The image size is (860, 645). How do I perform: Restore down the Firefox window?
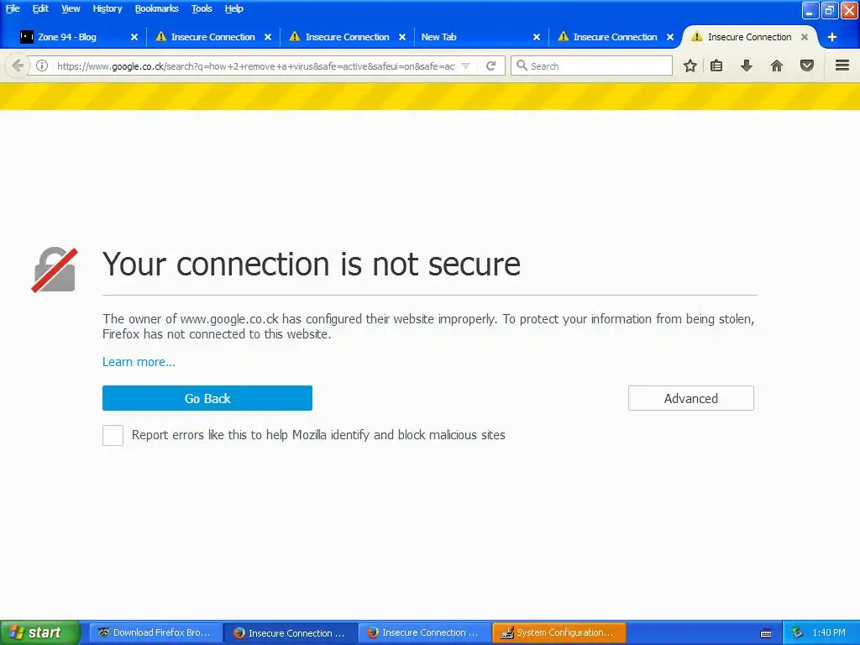[830, 10]
